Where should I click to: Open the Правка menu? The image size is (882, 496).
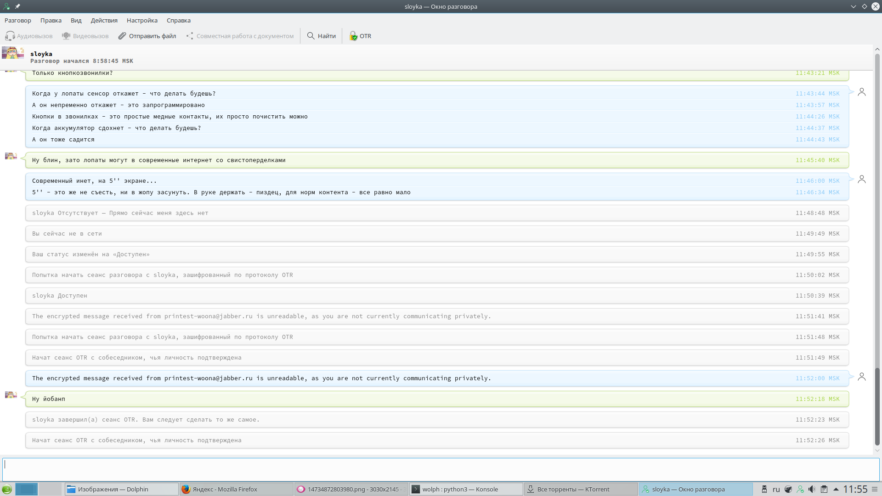(x=51, y=20)
